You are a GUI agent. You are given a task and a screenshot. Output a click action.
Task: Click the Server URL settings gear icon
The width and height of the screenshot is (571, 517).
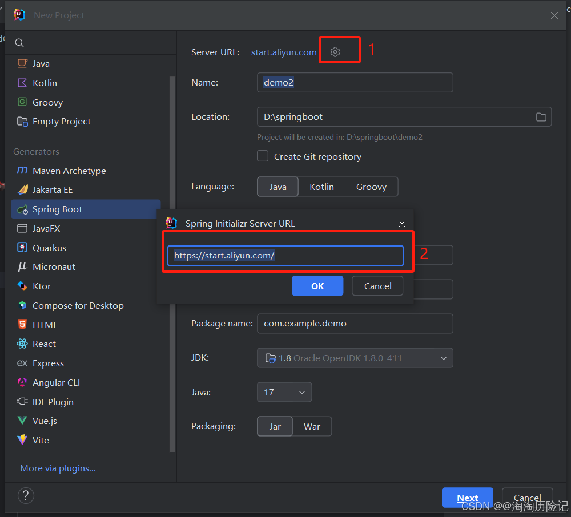335,52
